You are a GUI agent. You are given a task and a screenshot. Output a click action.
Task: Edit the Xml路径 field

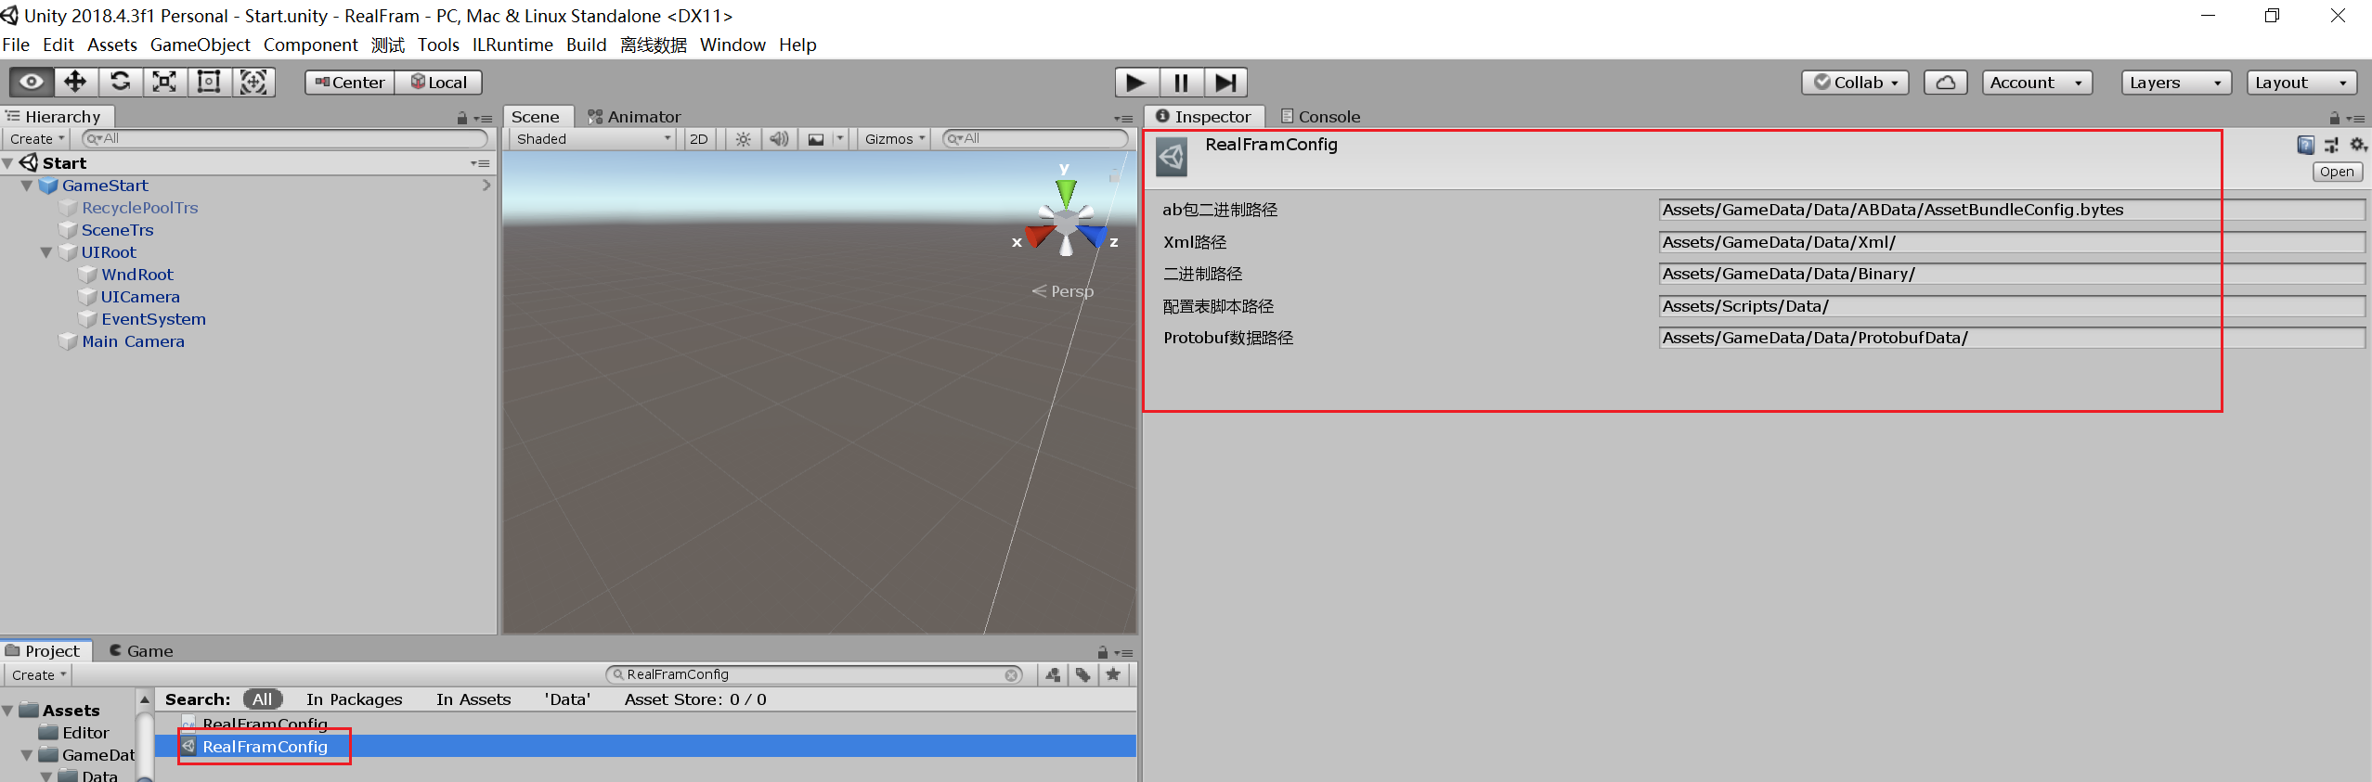pyautogui.click(x=2012, y=242)
